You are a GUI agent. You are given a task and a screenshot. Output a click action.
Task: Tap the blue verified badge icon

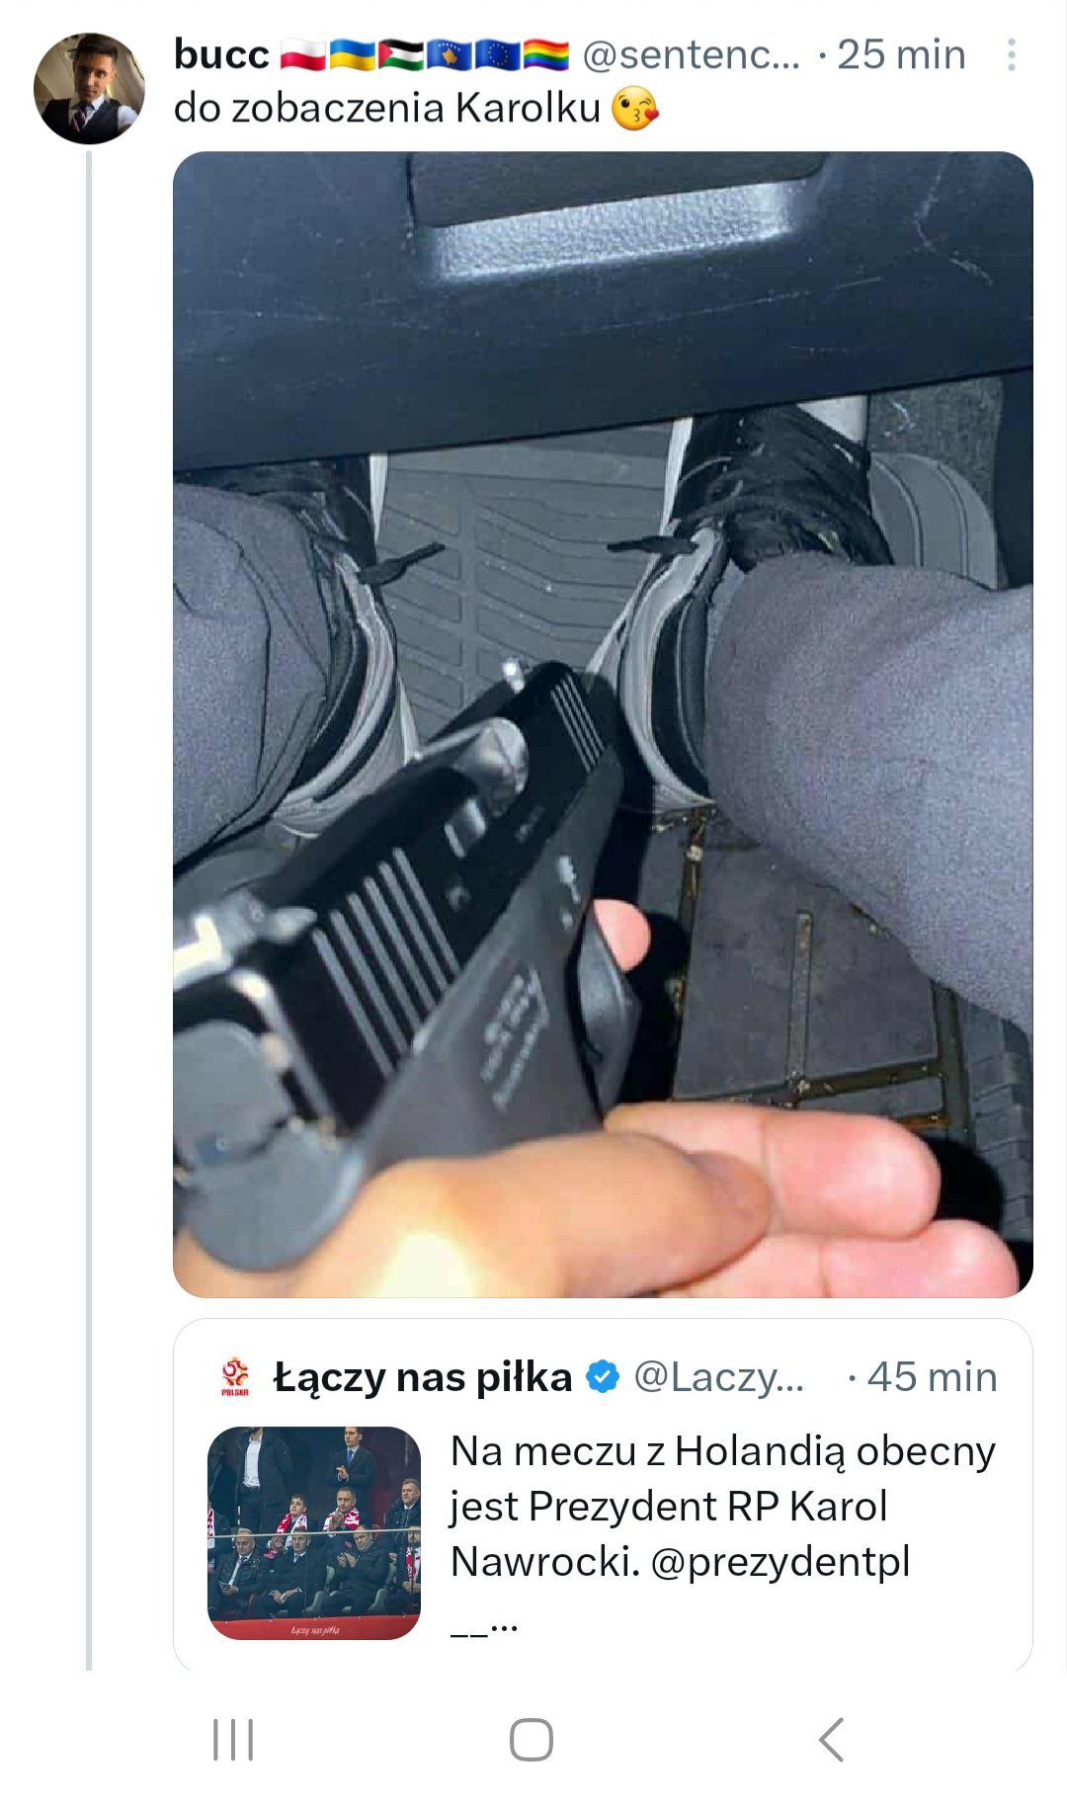point(603,1377)
